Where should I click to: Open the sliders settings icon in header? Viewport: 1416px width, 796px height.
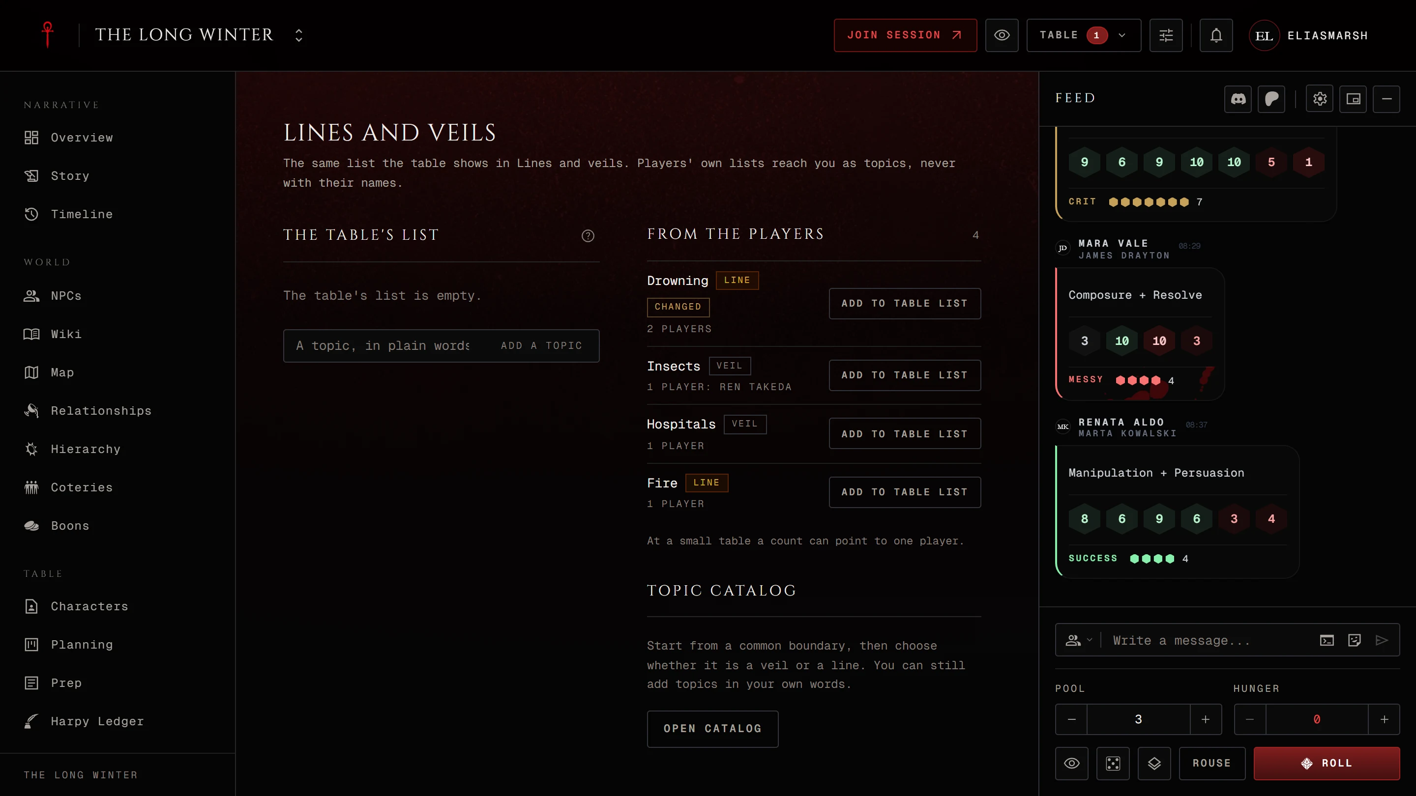click(1166, 35)
